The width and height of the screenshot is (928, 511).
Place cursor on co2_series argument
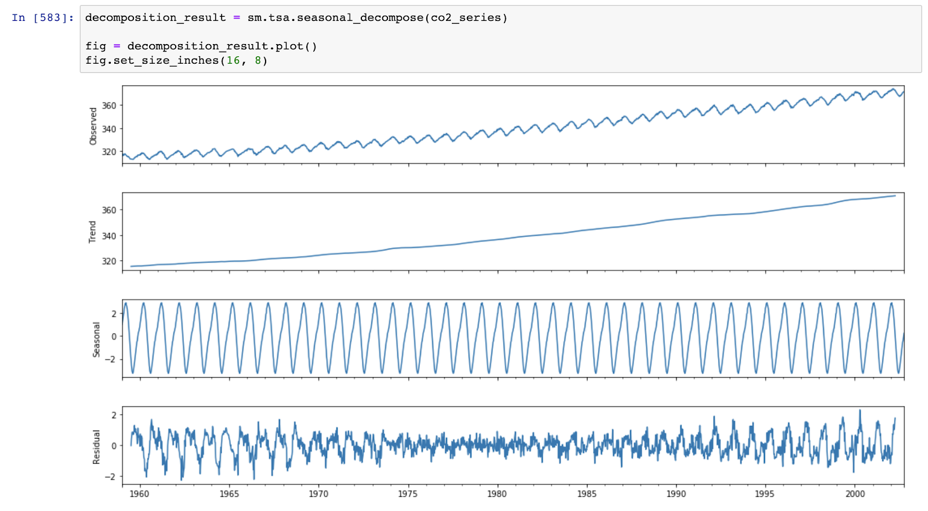point(466,18)
